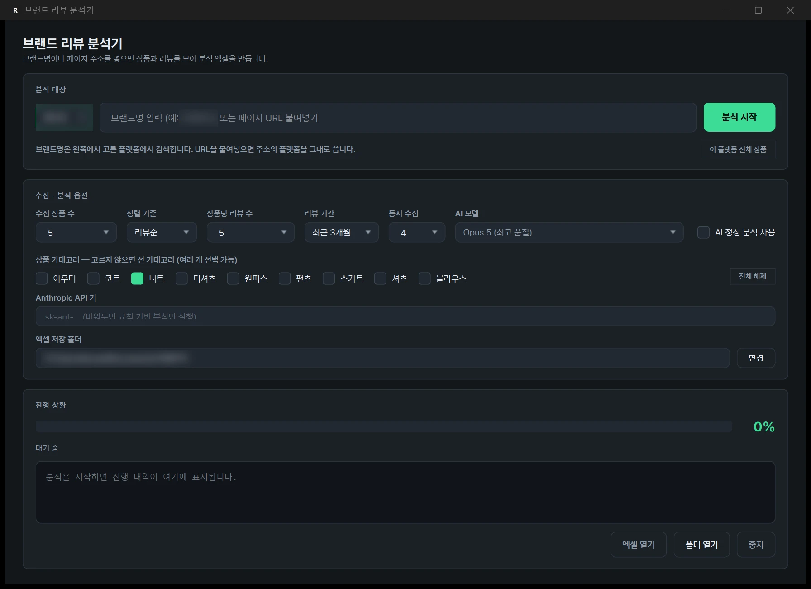Click the 분석 대상 section heading
Viewport: 811px width, 589px height.
click(51, 90)
